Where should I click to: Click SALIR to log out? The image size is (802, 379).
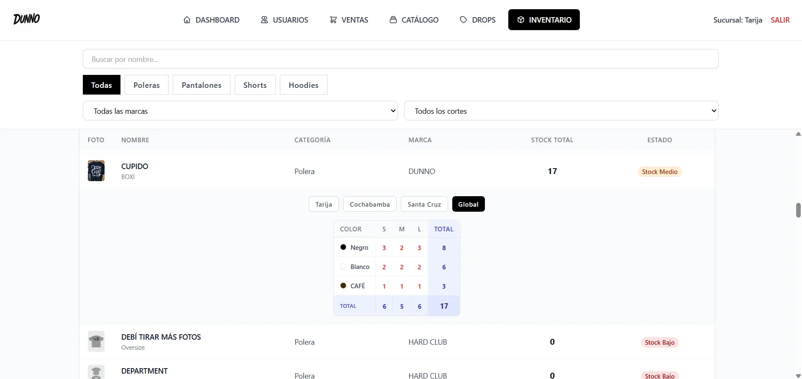(x=780, y=20)
